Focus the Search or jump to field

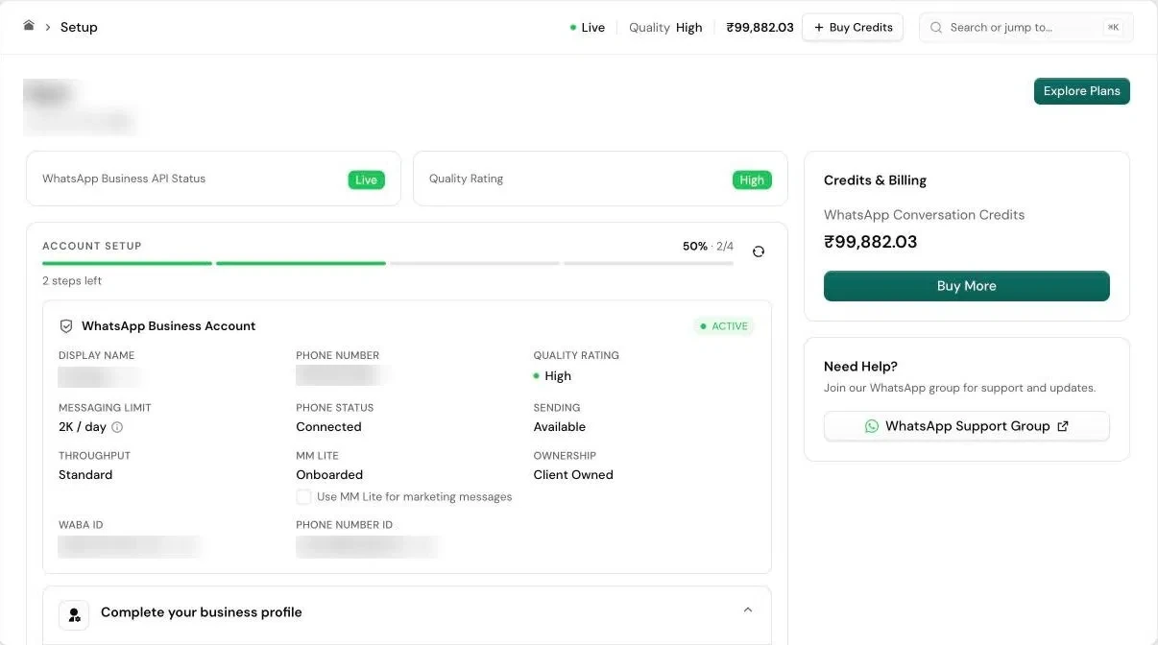click(1026, 28)
